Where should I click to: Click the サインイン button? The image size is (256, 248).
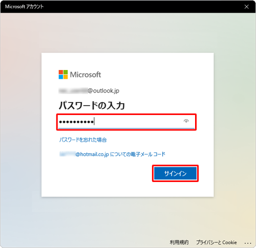click(175, 173)
